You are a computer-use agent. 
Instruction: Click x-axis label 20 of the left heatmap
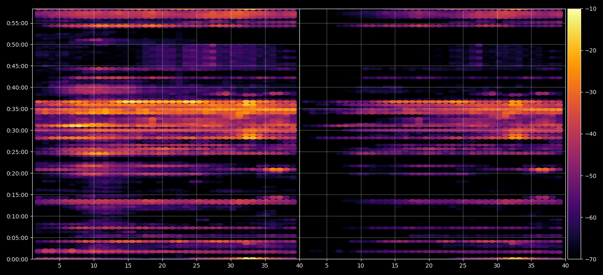coord(162,266)
